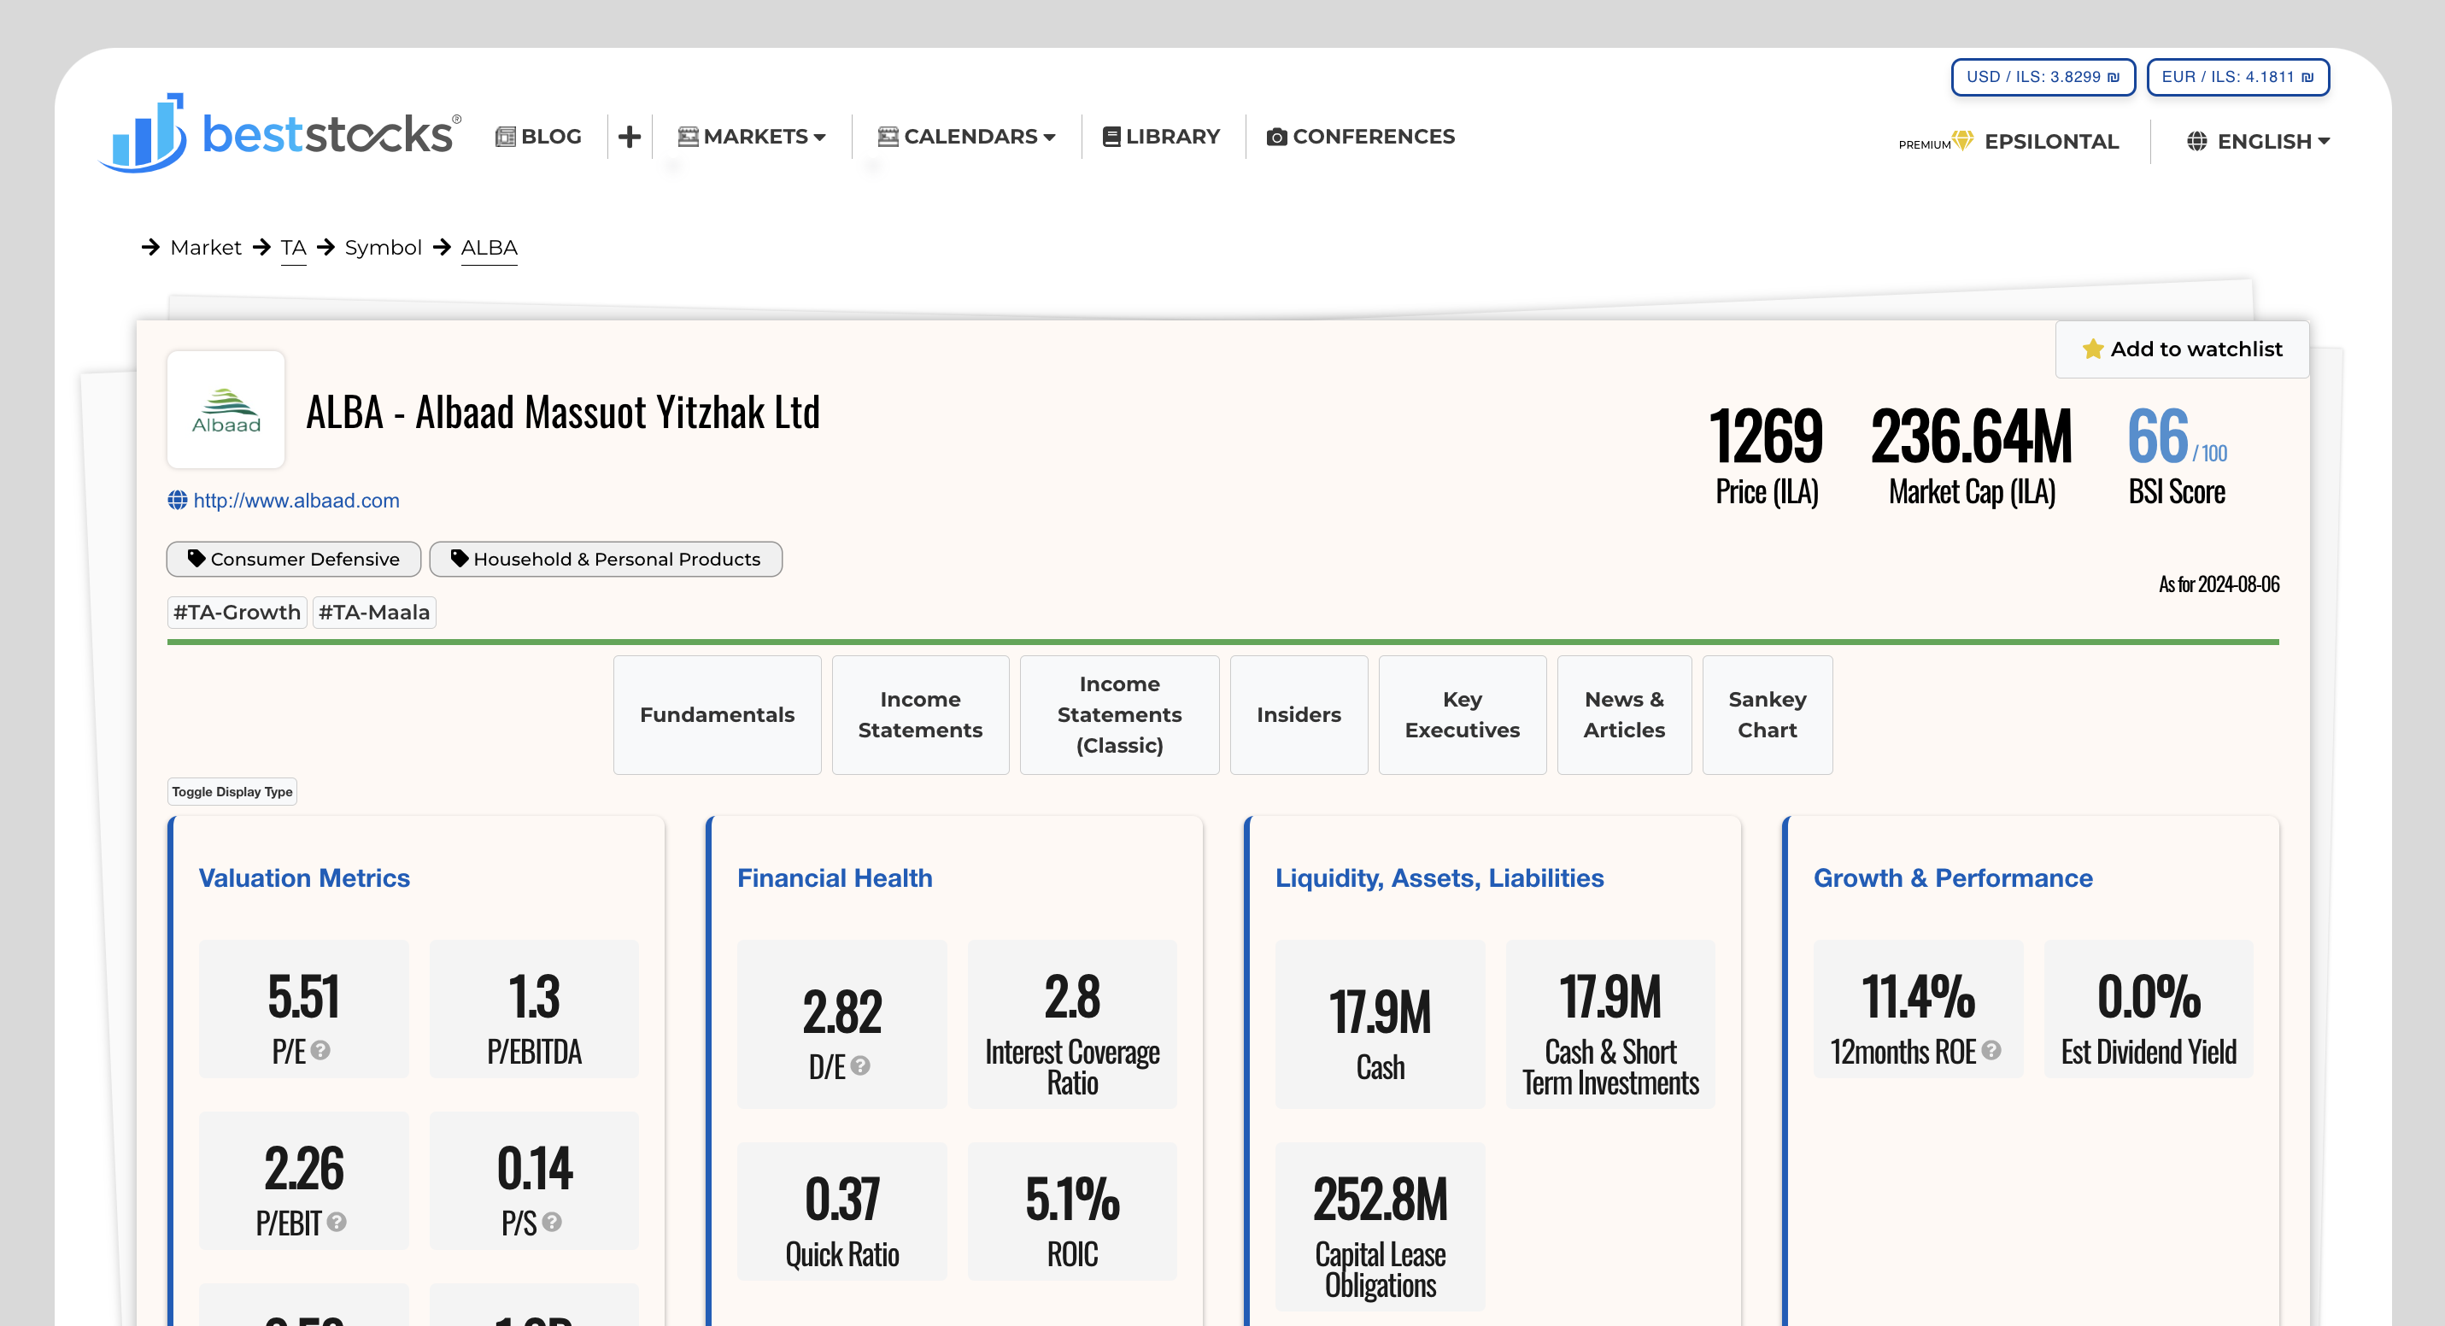This screenshot has width=2445, height=1326.
Task: Click the 12months ROE help icon
Action: (1991, 1051)
